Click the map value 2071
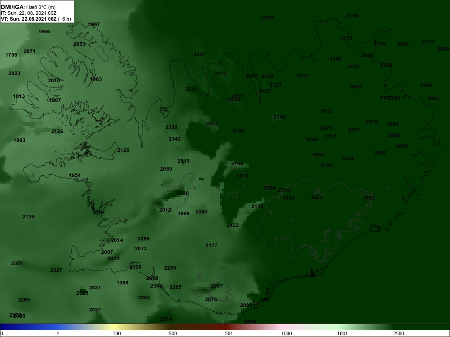The width and height of the screenshot is (450, 337). coord(30,51)
